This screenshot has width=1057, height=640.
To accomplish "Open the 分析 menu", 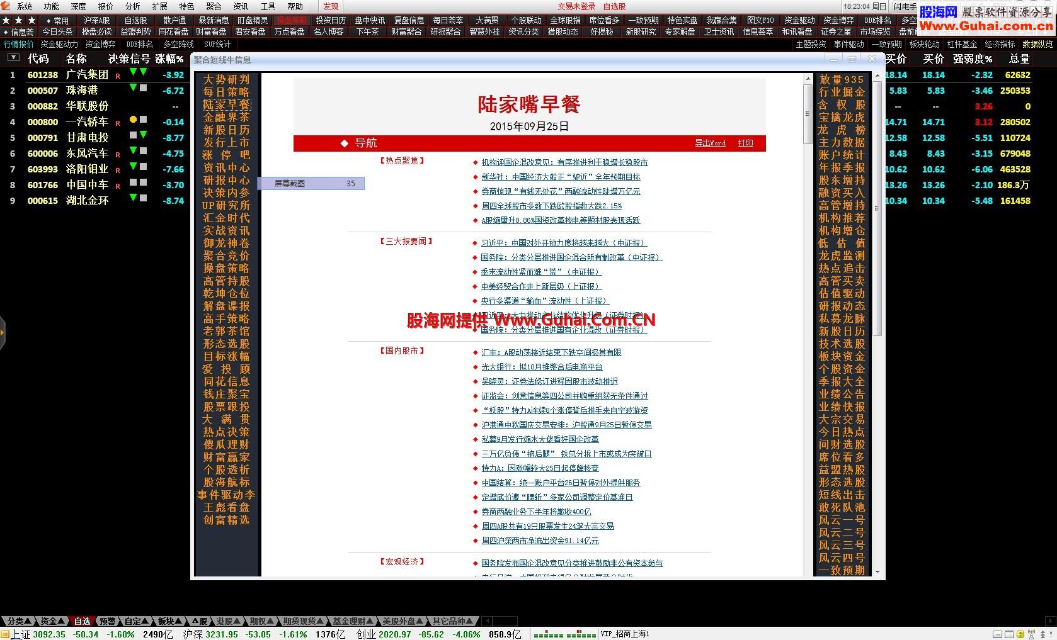I will (x=132, y=6).
